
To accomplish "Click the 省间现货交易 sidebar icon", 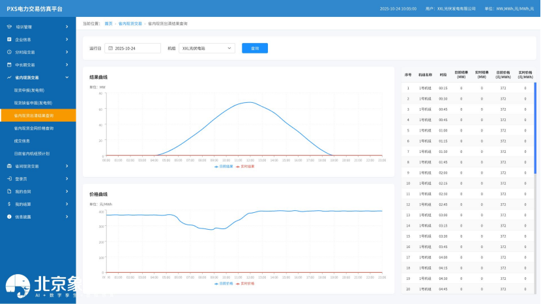I will [9, 166].
